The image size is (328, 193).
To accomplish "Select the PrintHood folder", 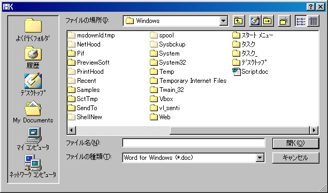I will click(x=86, y=72).
